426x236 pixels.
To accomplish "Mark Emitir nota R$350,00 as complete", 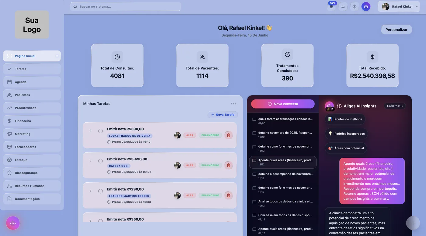I will [x=100, y=221].
